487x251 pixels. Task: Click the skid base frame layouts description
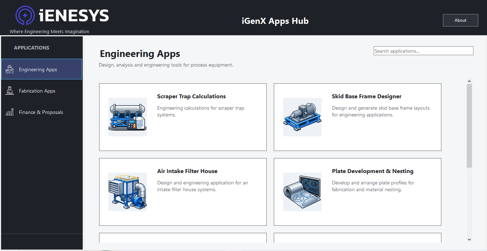pos(381,111)
